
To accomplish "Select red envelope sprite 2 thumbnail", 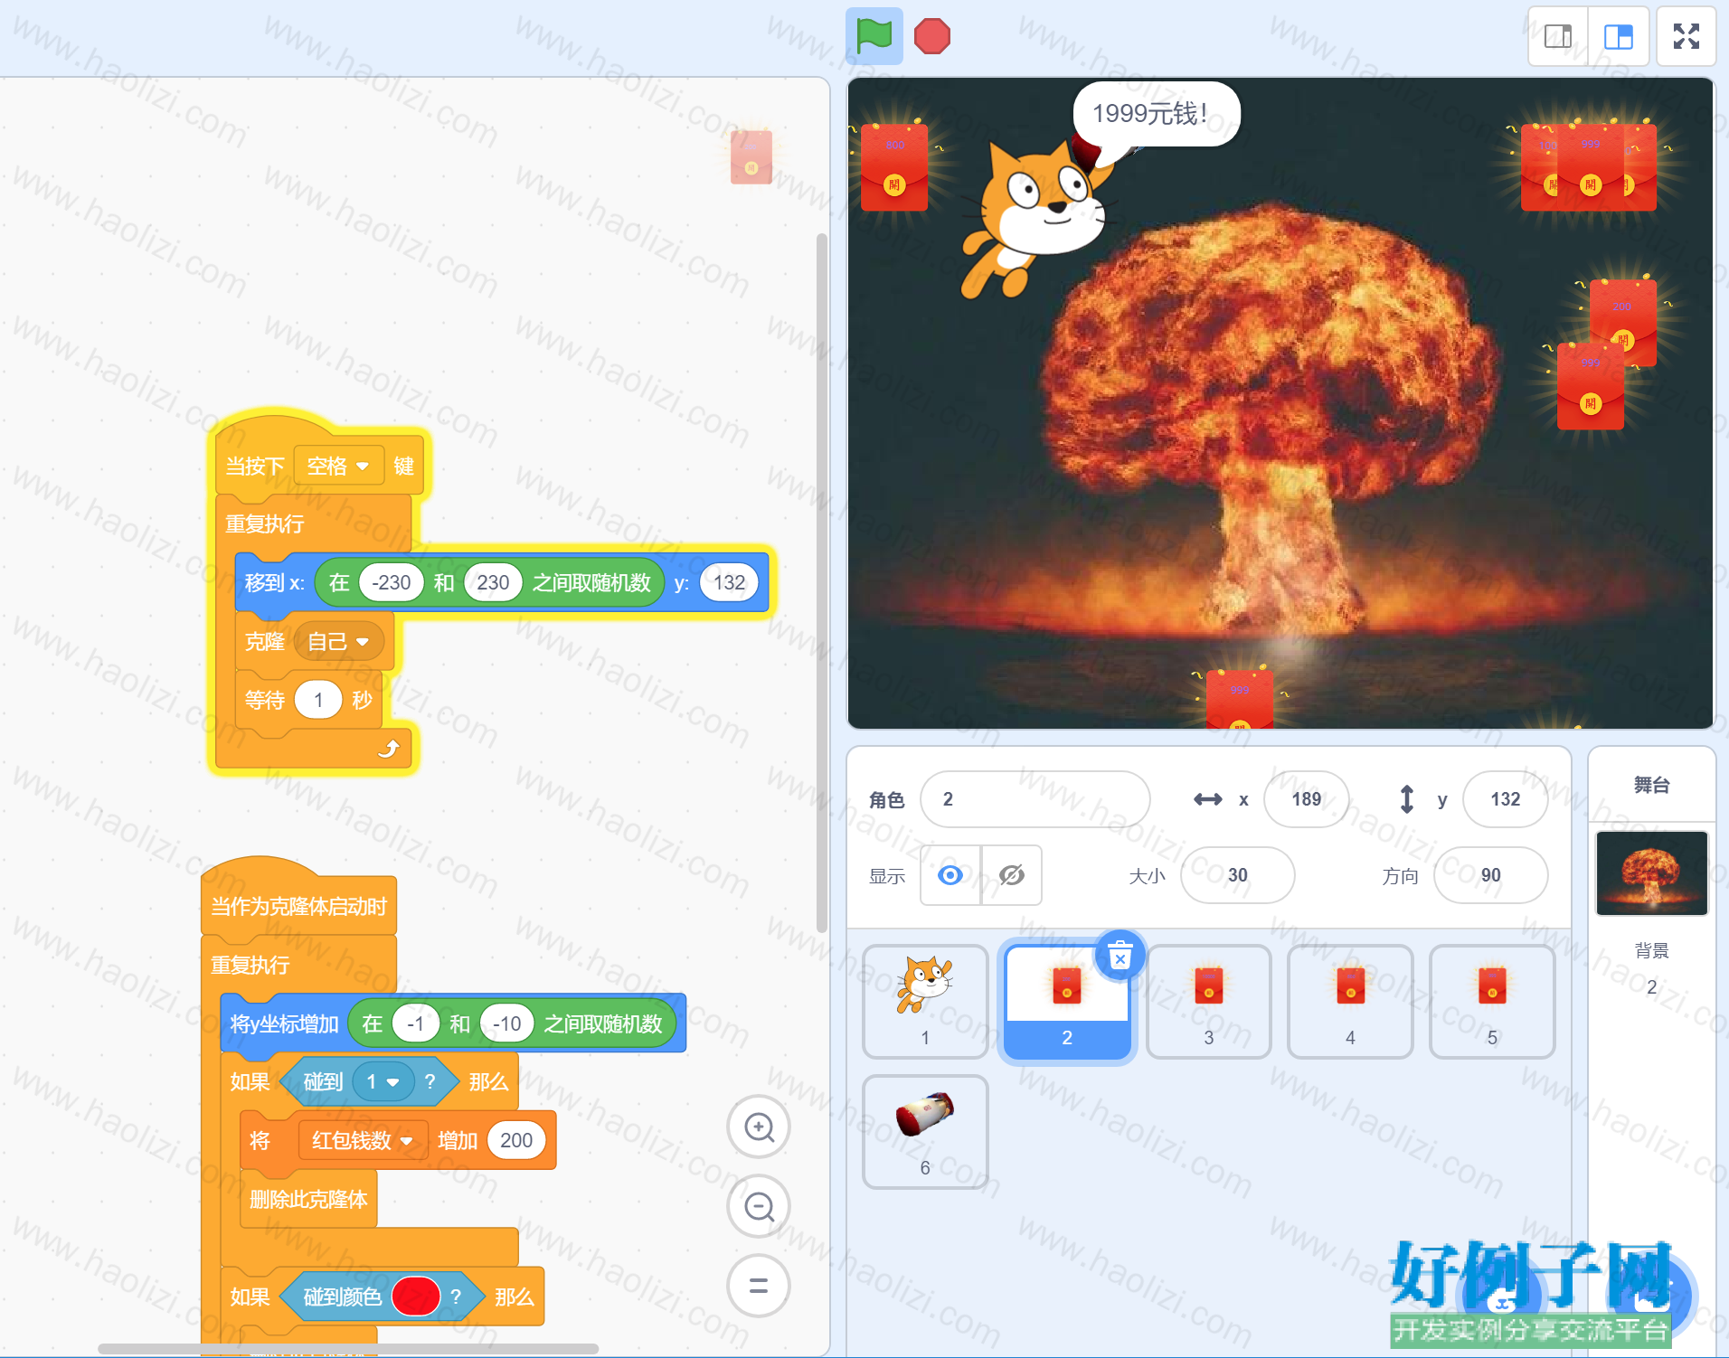I will tap(1067, 1002).
